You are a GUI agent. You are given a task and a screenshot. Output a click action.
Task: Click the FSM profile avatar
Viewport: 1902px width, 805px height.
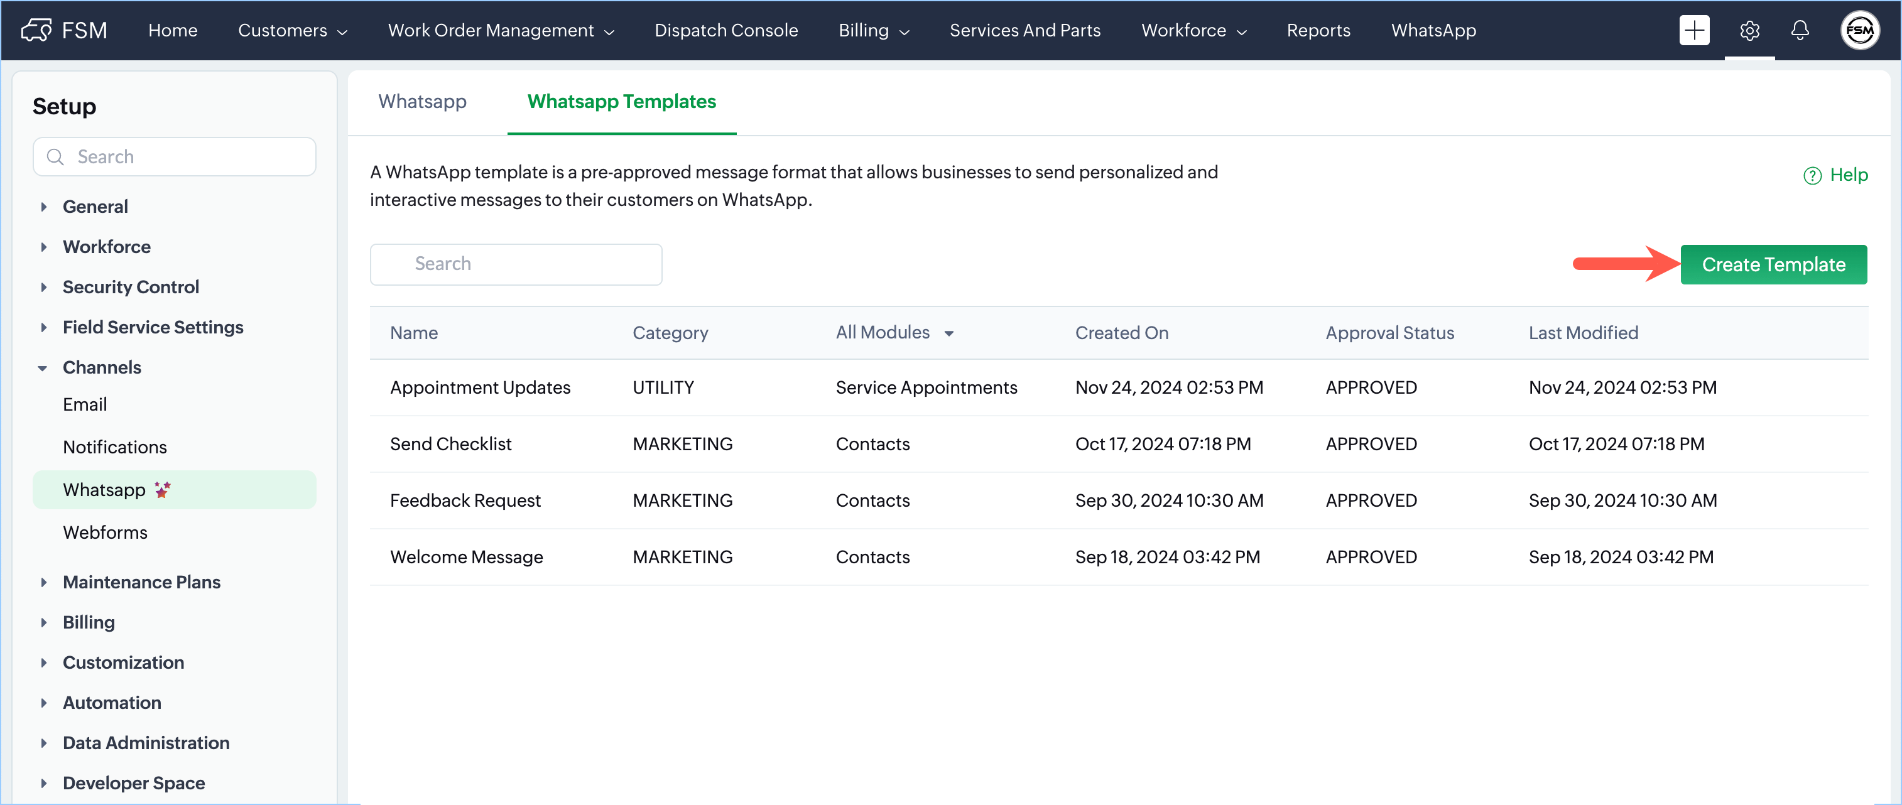(1859, 30)
